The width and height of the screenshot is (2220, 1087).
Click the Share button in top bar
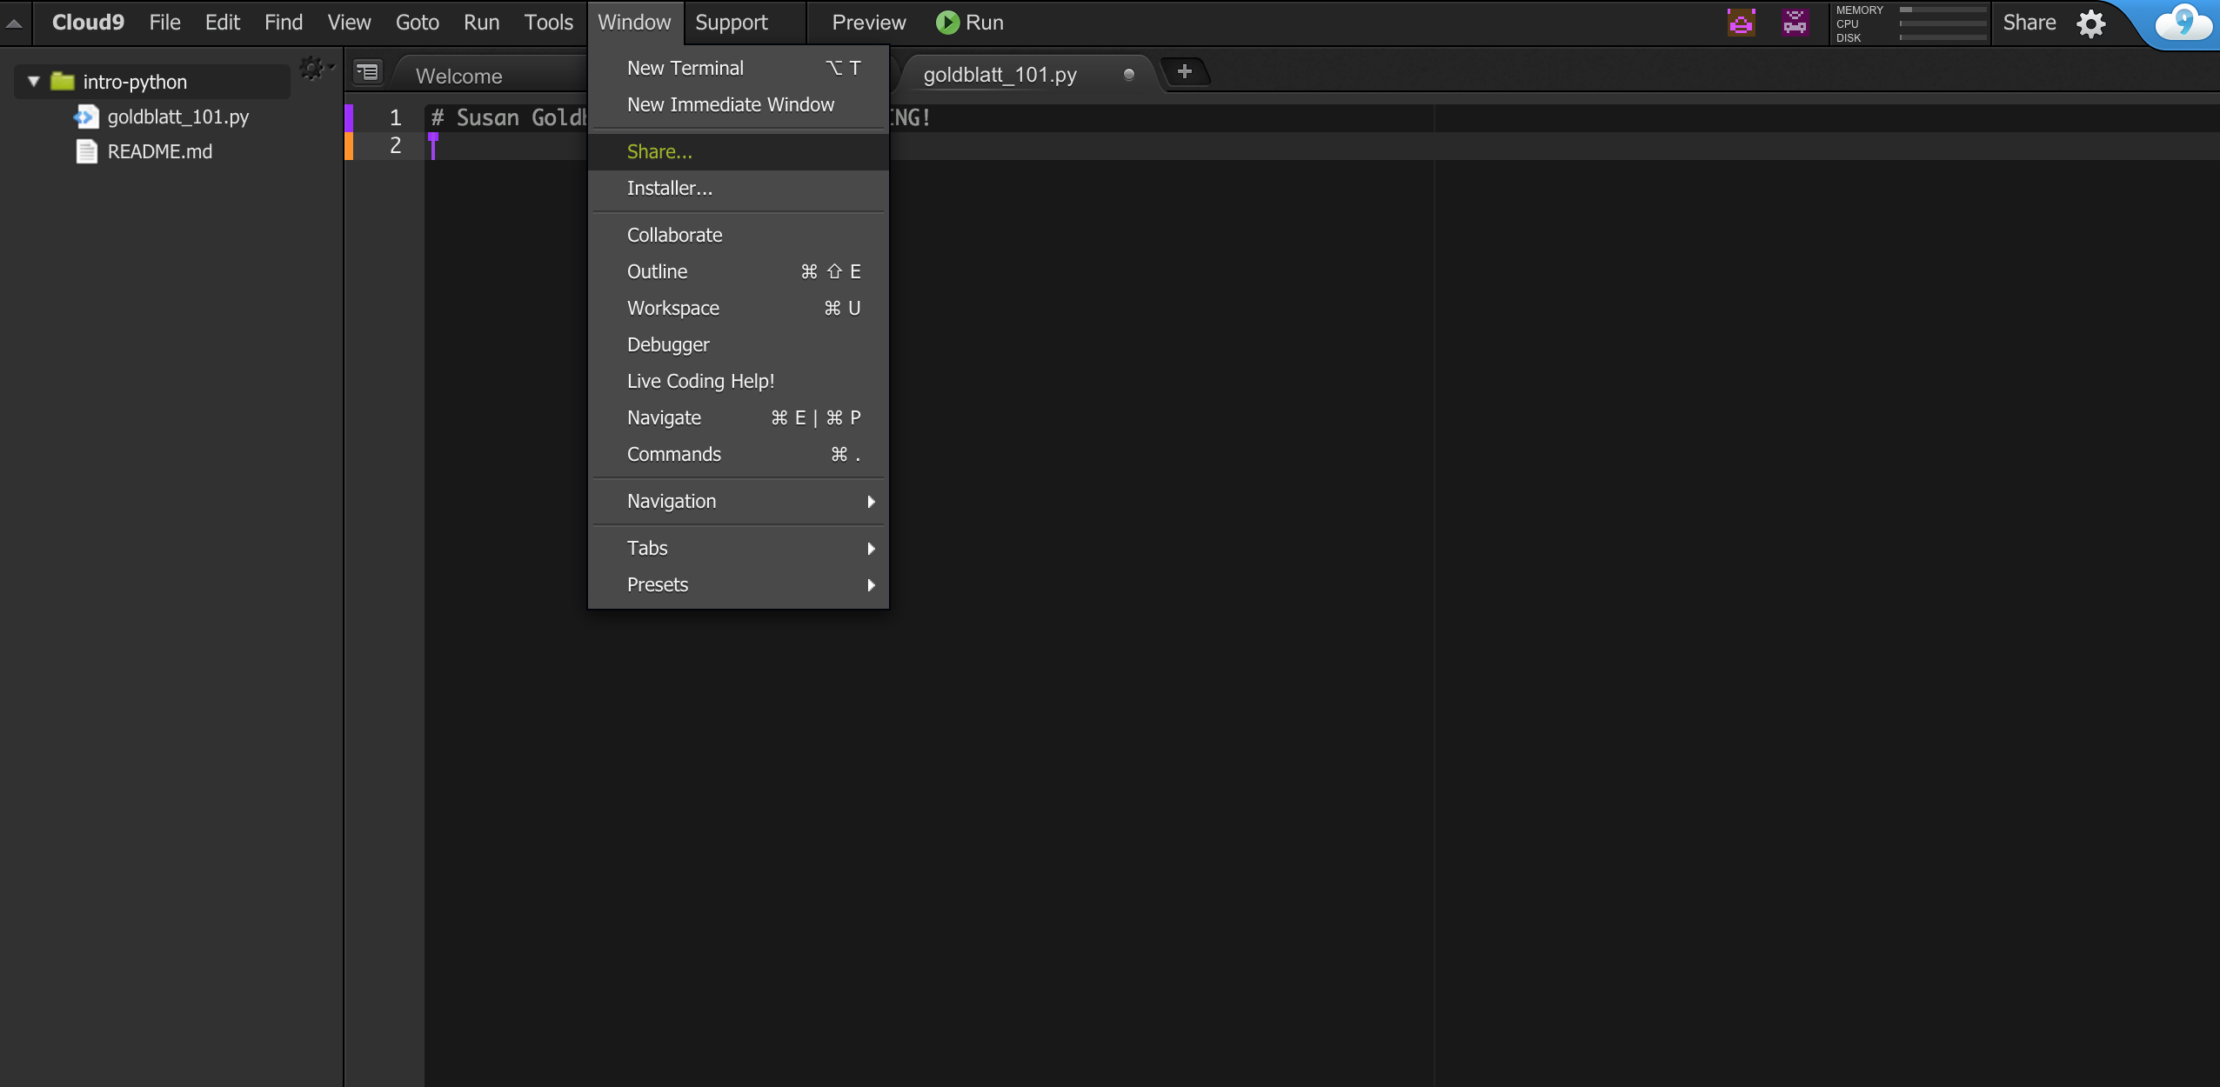point(2029,23)
